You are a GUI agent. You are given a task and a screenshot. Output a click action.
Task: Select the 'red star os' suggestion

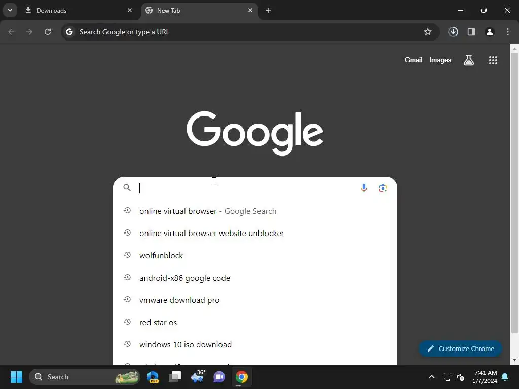point(255,322)
